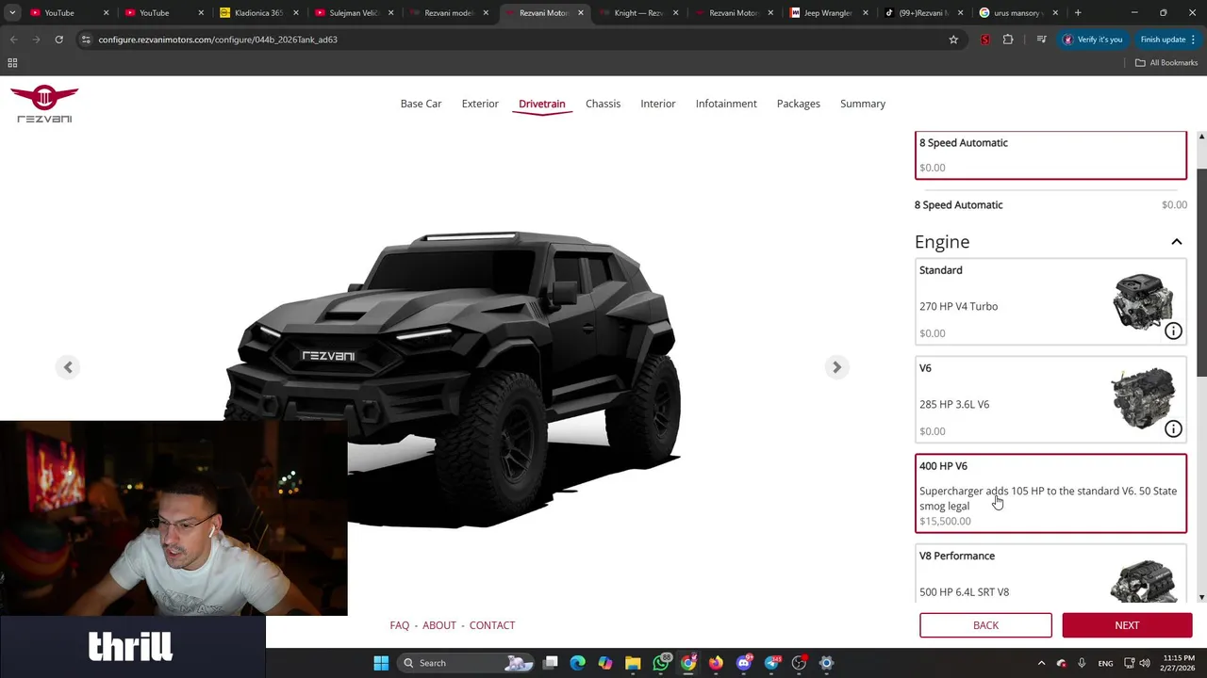Open info for the 270 HP V4 Turbo engine
The height and width of the screenshot is (678, 1207).
(x=1173, y=331)
